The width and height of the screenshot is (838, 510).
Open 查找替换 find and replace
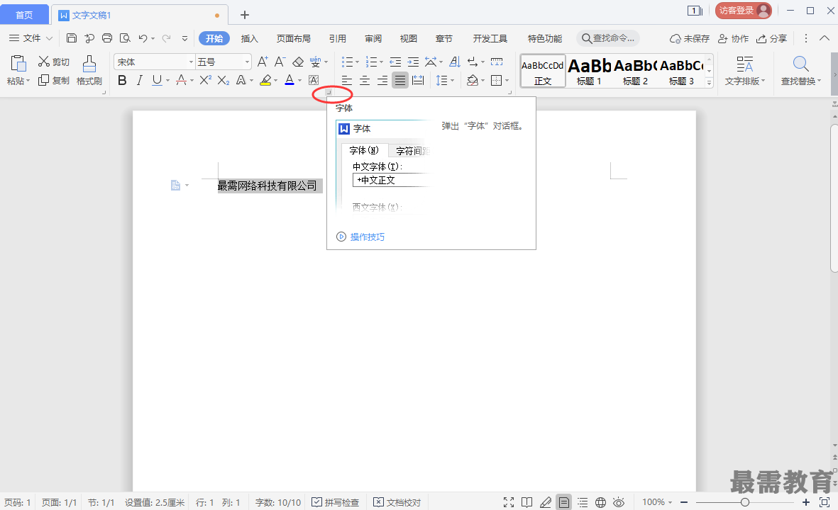(800, 70)
